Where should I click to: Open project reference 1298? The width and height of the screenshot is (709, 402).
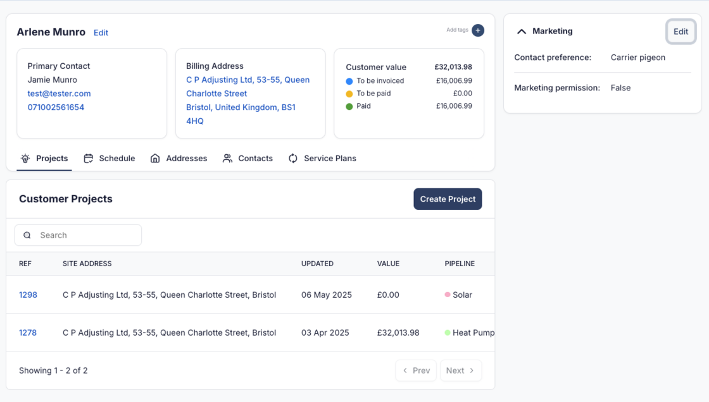[28, 295]
